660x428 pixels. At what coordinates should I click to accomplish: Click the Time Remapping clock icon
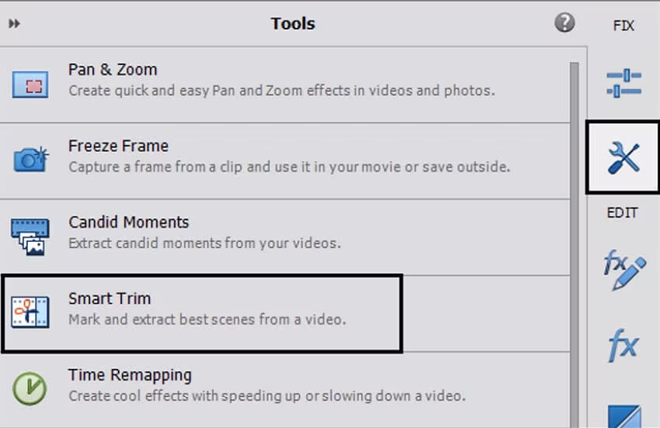[x=30, y=388]
